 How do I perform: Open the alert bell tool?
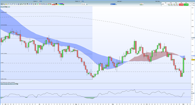coord(6,4)
